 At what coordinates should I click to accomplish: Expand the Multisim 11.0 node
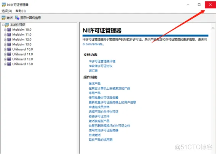[5, 35]
